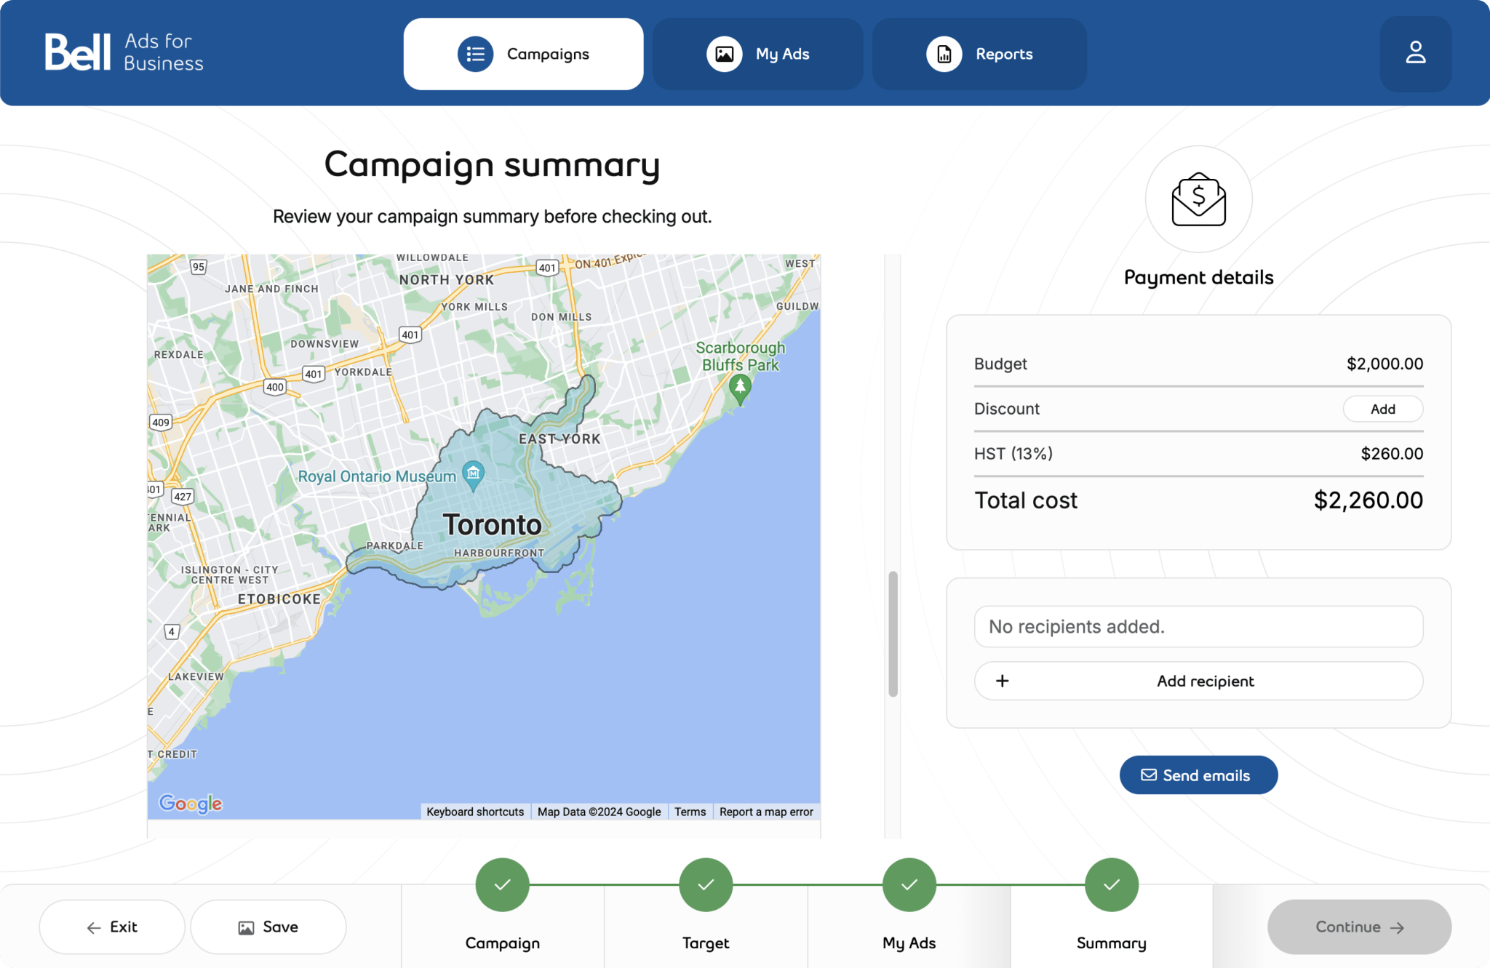The height and width of the screenshot is (968, 1490).
Task: Select the Summary step in the progress bar
Action: (1110, 884)
